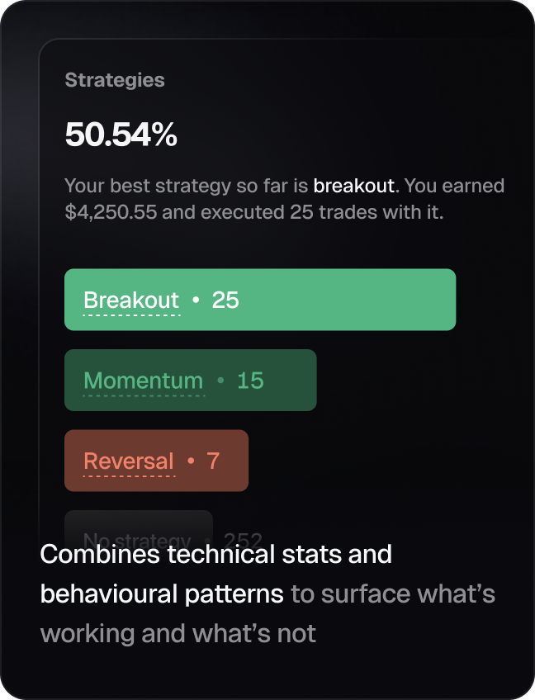Click the Breakout strategy label
The height and width of the screenshot is (700, 535).
(131, 300)
